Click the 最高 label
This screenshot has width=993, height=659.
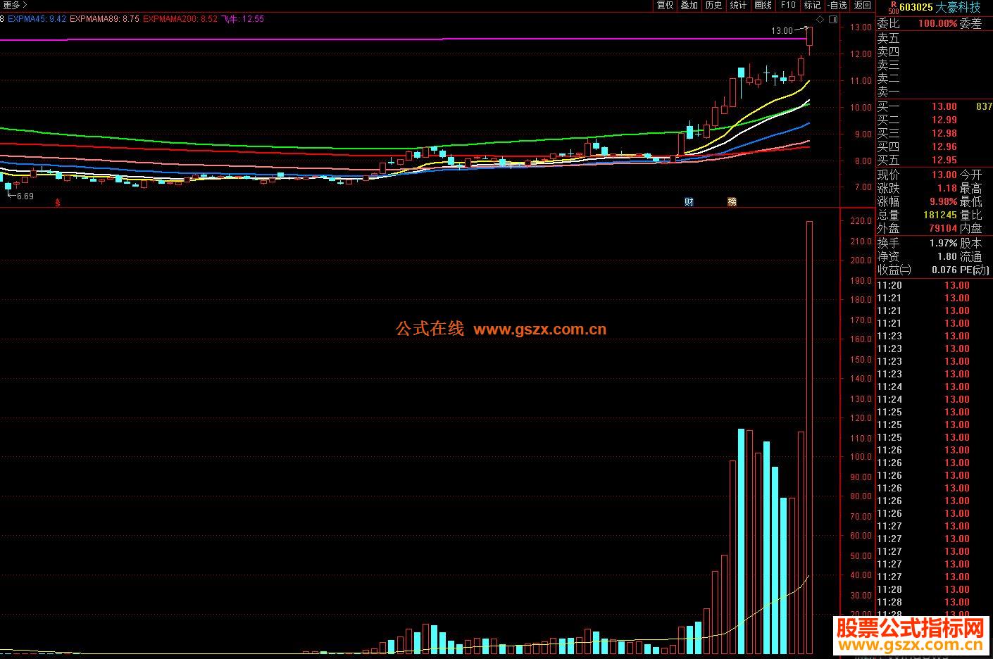pyautogui.click(x=970, y=188)
